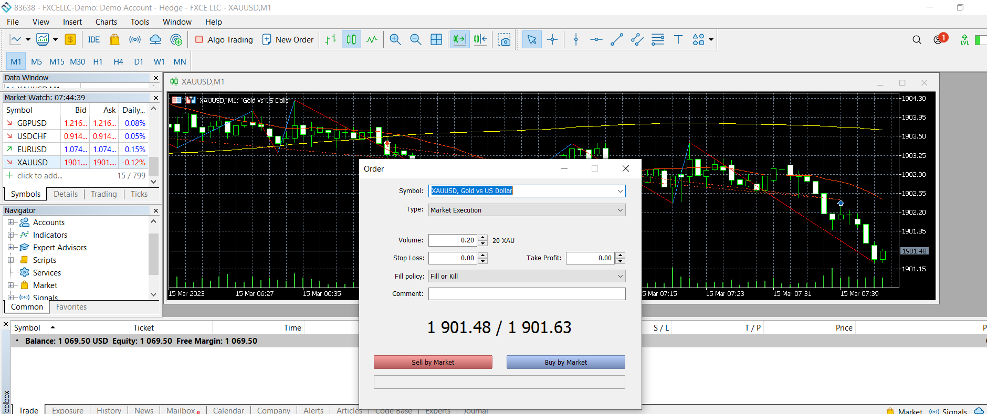Click the zoom out magnifier icon

(x=415, y=40)
